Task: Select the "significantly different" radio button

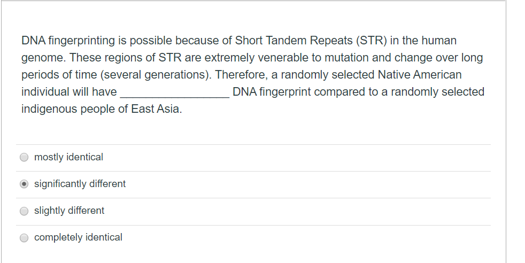Action: [24, 184]
